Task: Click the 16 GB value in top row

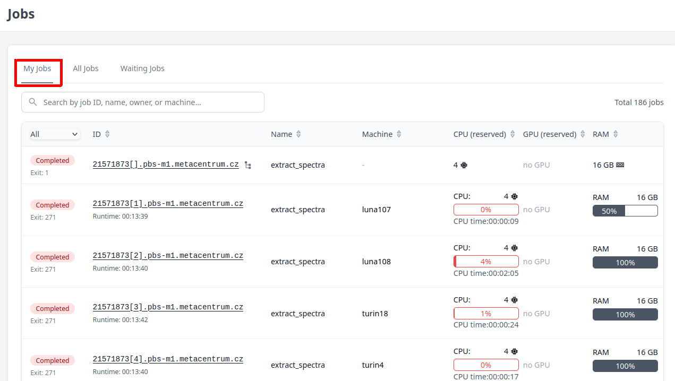Action: click(603, 165)
